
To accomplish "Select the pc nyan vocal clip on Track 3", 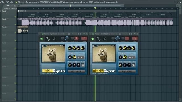I will click(x=23, y=30).
